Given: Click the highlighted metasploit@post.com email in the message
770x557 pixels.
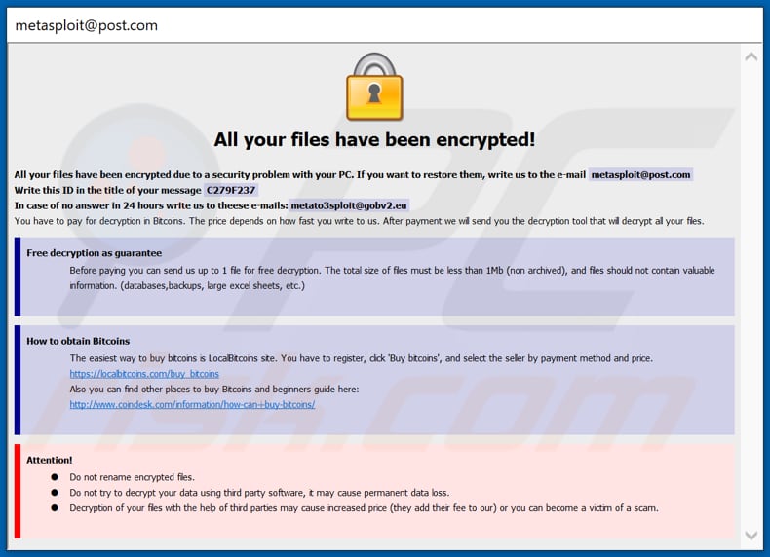Looking at the screenshot, I should (x=640, y=174).
